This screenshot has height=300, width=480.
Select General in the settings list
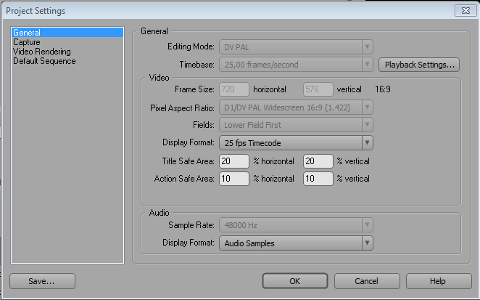click(27, 33)
